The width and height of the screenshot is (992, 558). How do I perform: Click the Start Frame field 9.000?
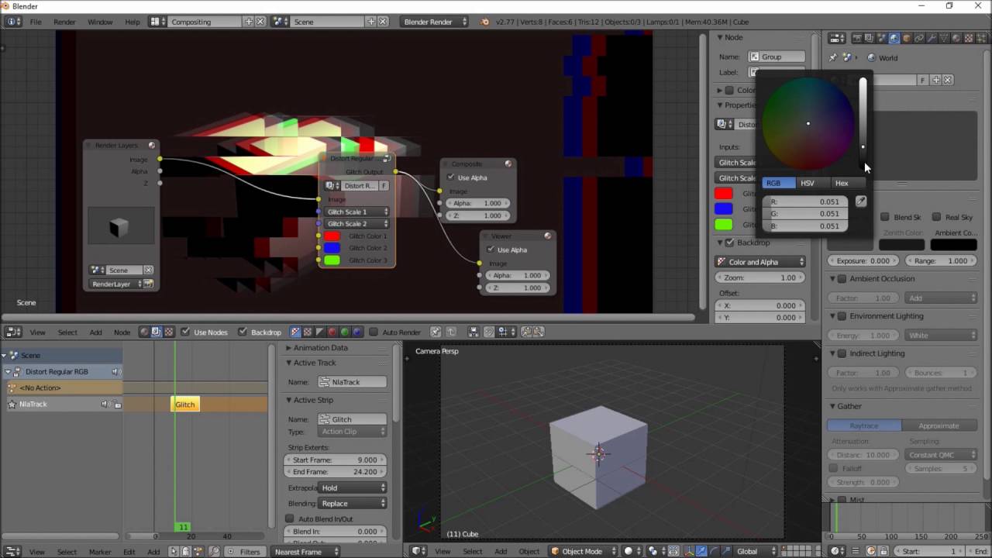(x=335, y=460)
